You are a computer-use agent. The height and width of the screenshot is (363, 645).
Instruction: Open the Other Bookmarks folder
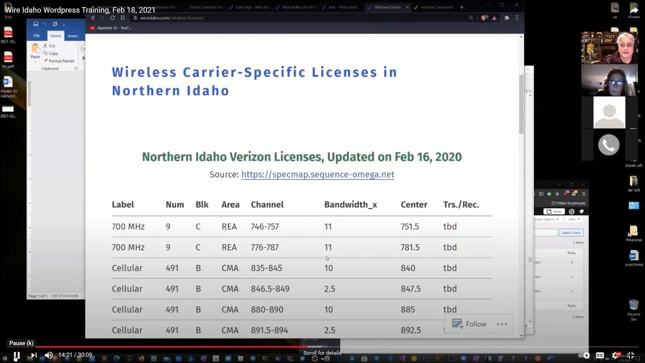click(569, 203)
